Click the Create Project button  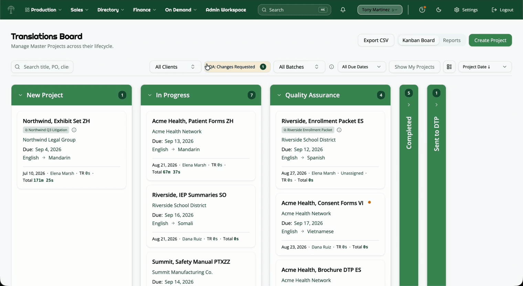[x=490, y=40]
